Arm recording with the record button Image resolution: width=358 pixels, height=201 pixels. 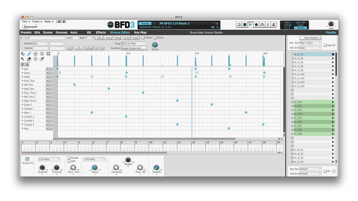tap(256, 24)
